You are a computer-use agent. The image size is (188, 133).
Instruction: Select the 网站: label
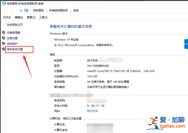click(57, 111)
